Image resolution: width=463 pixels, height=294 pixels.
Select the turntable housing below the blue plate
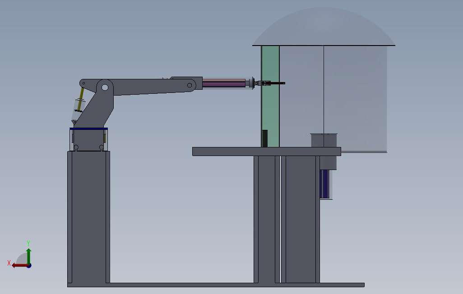tap(88, 140)
